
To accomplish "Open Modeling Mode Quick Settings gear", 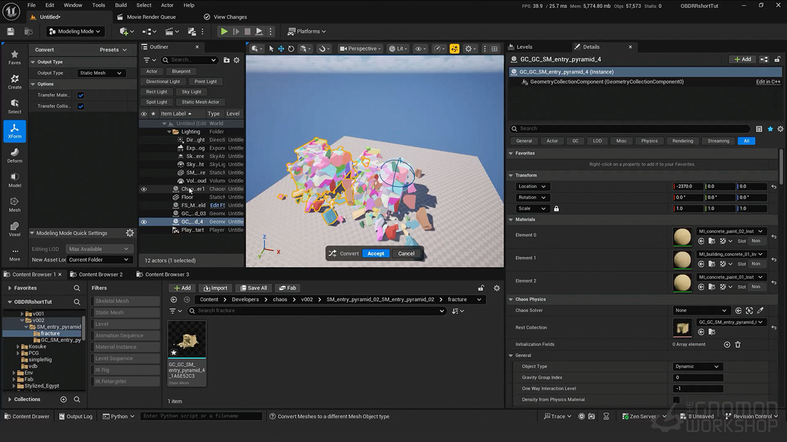I will (x=130, y=233).
